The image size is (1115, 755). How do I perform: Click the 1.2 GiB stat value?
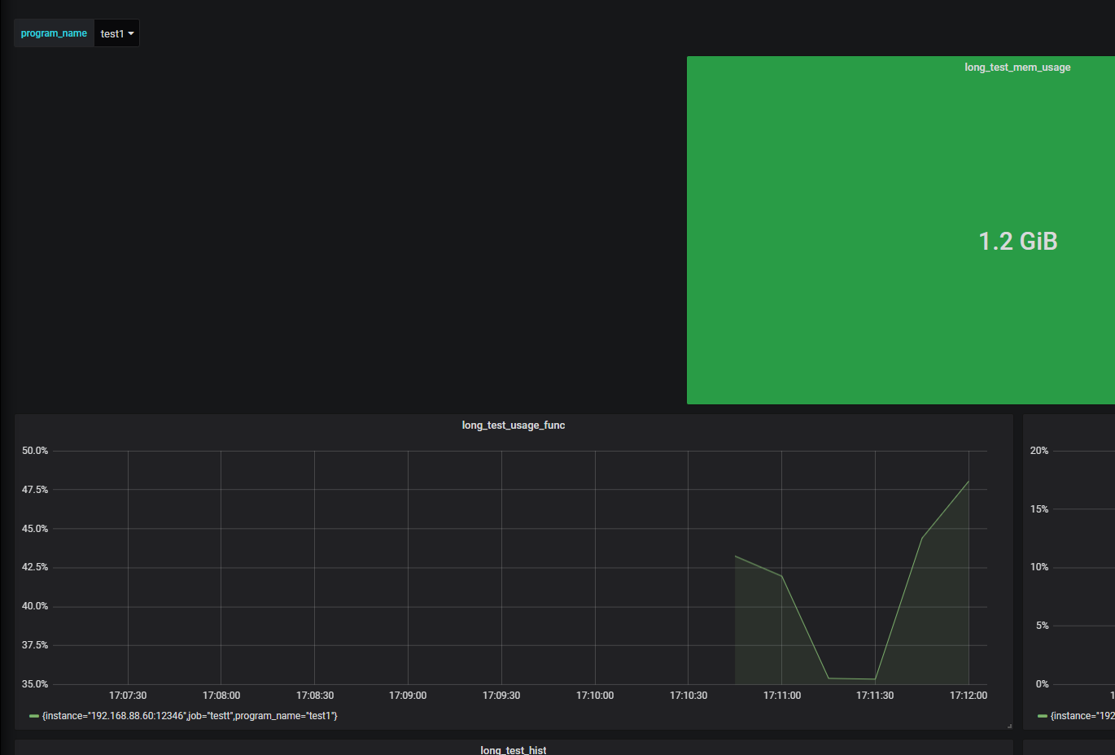tap(1017, 242)
